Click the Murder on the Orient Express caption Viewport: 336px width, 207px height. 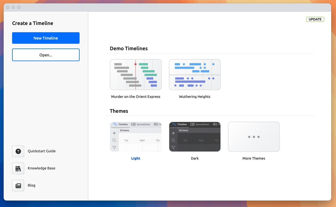click(x=136, y=96)
